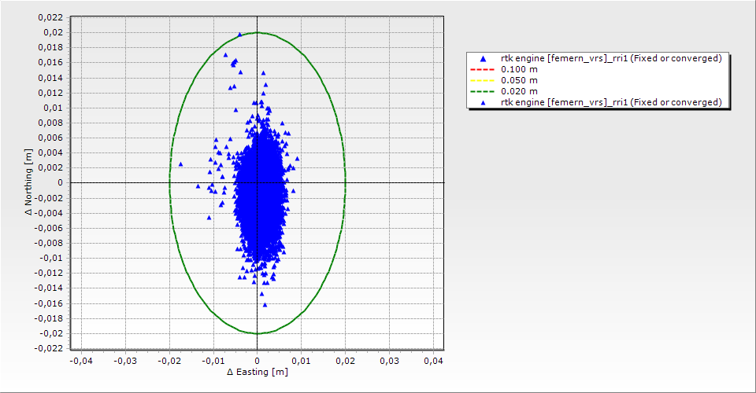Click the lowest data point near -0.016 northing
Viewport: 756px width, 393px height.
265,304
